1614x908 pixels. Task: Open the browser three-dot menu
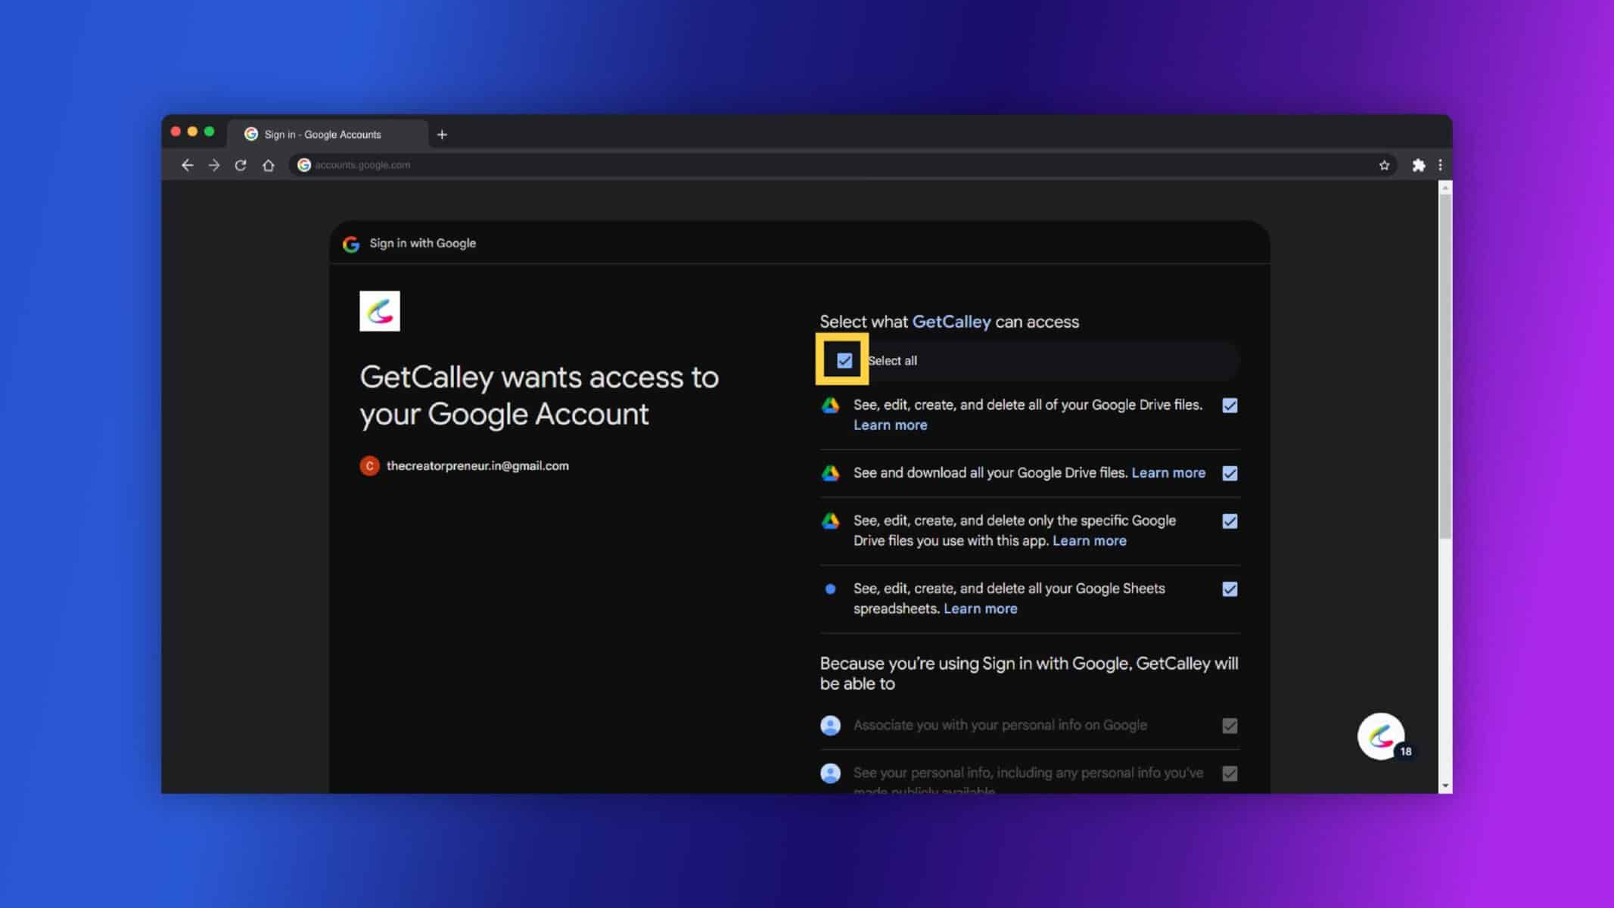click(x=1440, y=165)
